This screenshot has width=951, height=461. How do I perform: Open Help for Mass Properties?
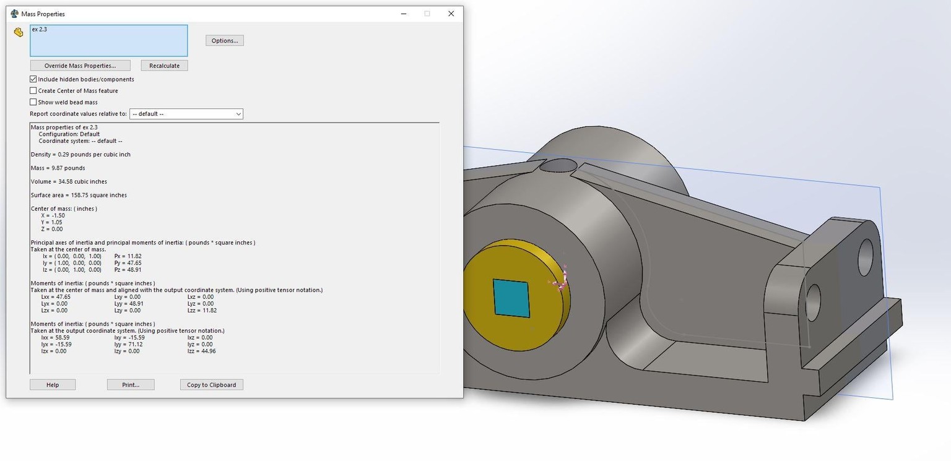[53, 385]
